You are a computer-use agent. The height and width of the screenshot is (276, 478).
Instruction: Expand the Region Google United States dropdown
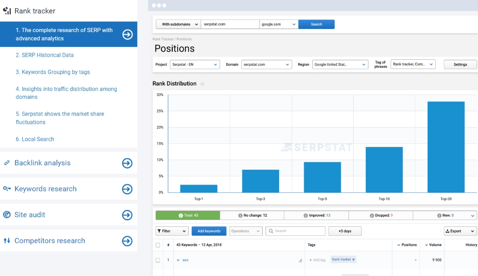pos(340,65)
